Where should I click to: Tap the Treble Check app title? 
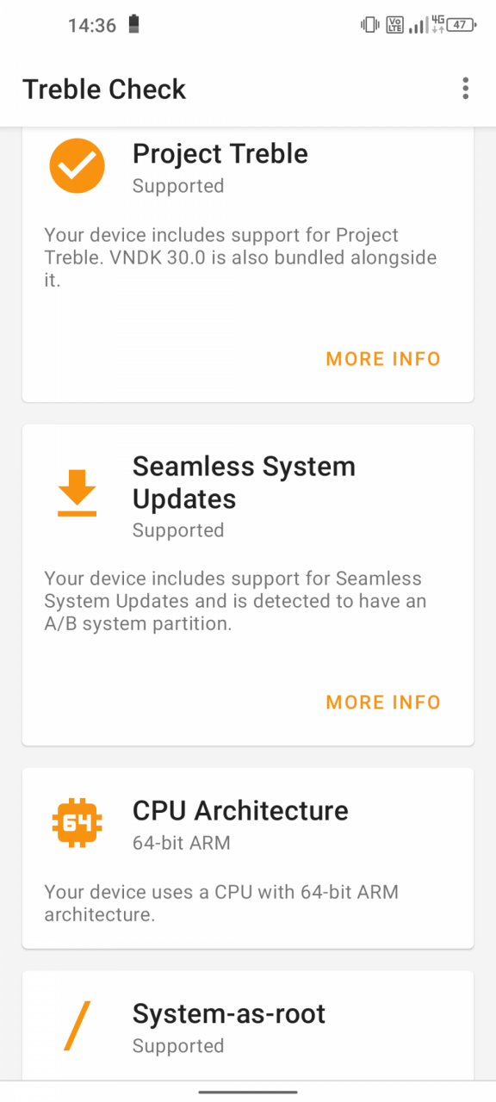coord(104,89)
